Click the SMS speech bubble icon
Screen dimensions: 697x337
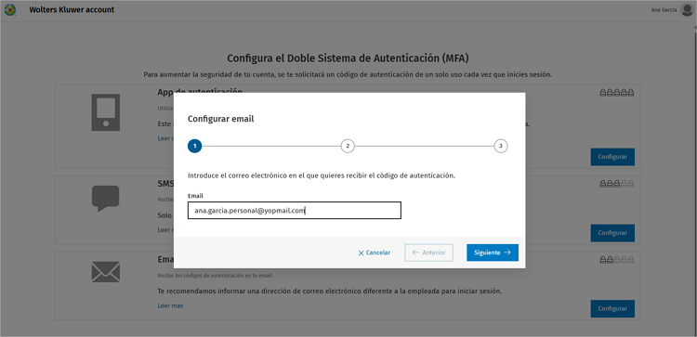(106, 199)
